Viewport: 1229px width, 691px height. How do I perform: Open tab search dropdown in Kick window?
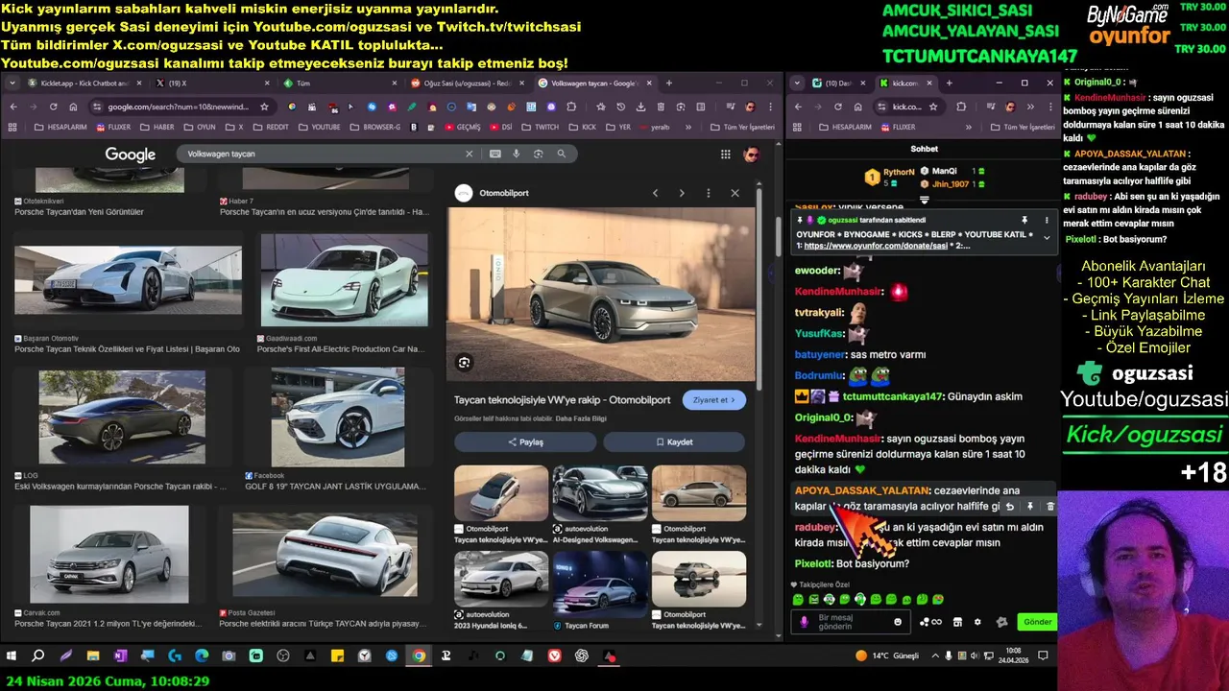[798, 83]
